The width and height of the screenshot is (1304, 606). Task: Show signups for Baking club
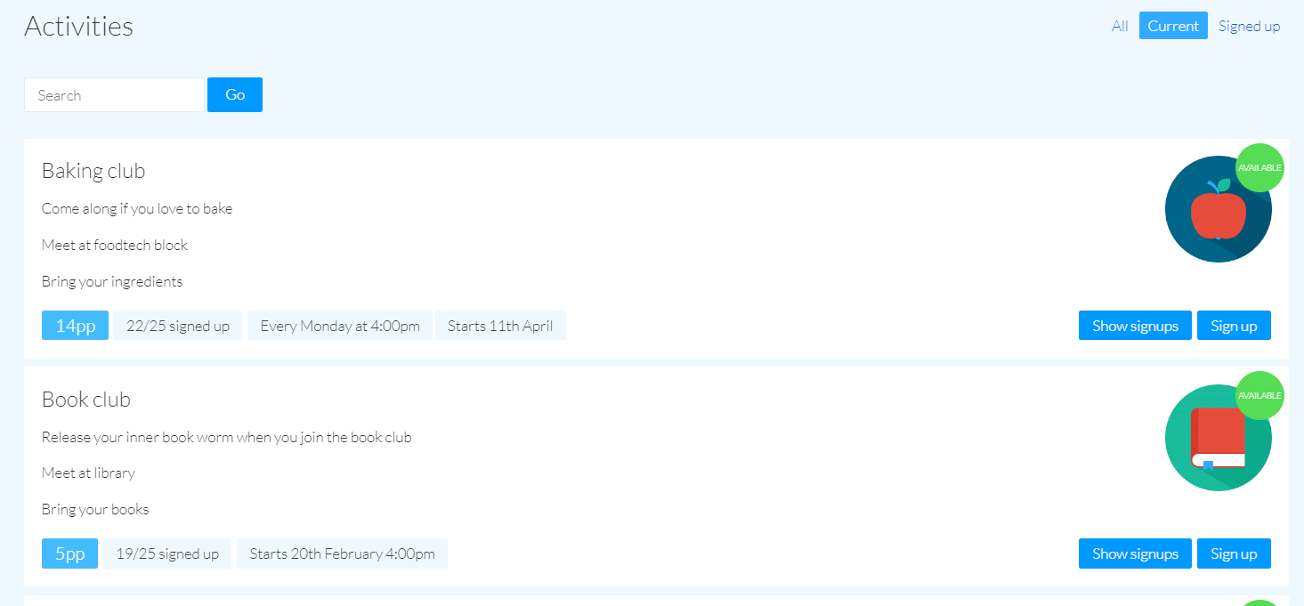[1135, 326]
